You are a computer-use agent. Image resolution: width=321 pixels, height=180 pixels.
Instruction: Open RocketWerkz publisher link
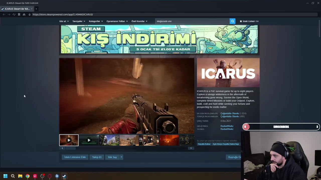coord(227,129)
